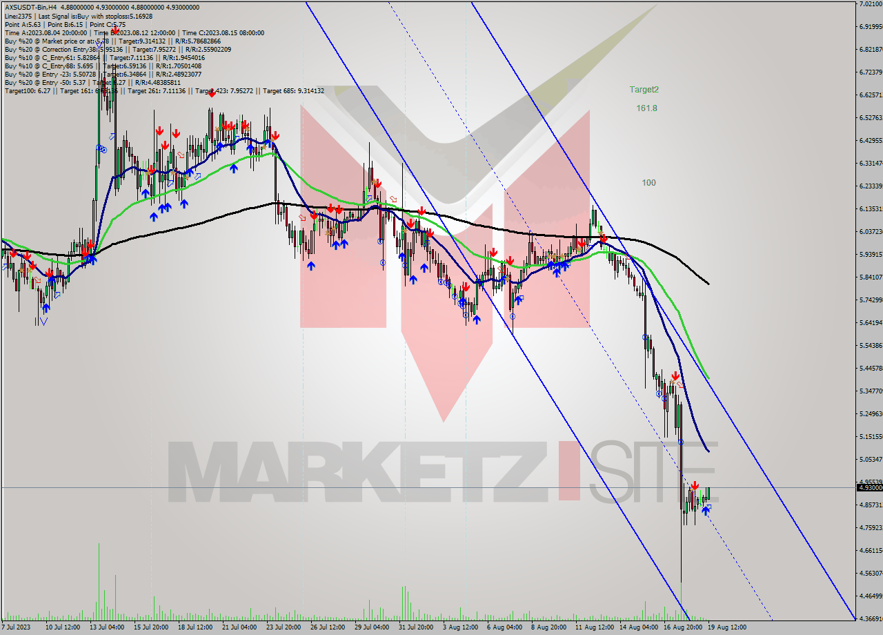This screenshot has height=635, width=883.
Task: Click price axis label 4.7592
Action: click(871, 527)
